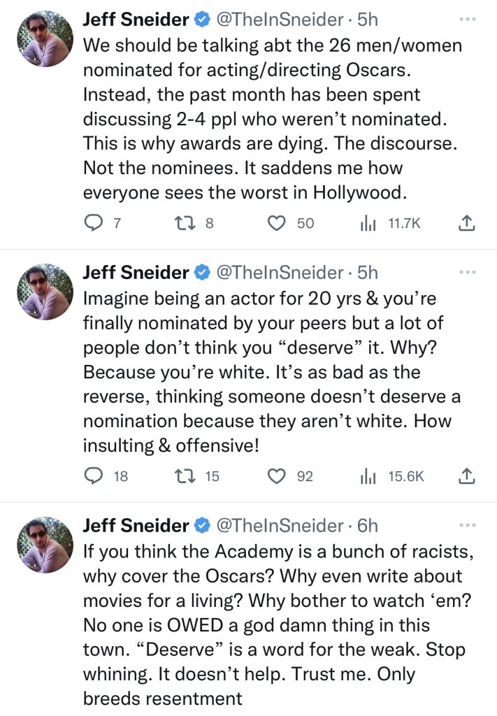Reply to the tweet with 18 replies
Viewport: 497px width, 716px height.
[94, 476]
